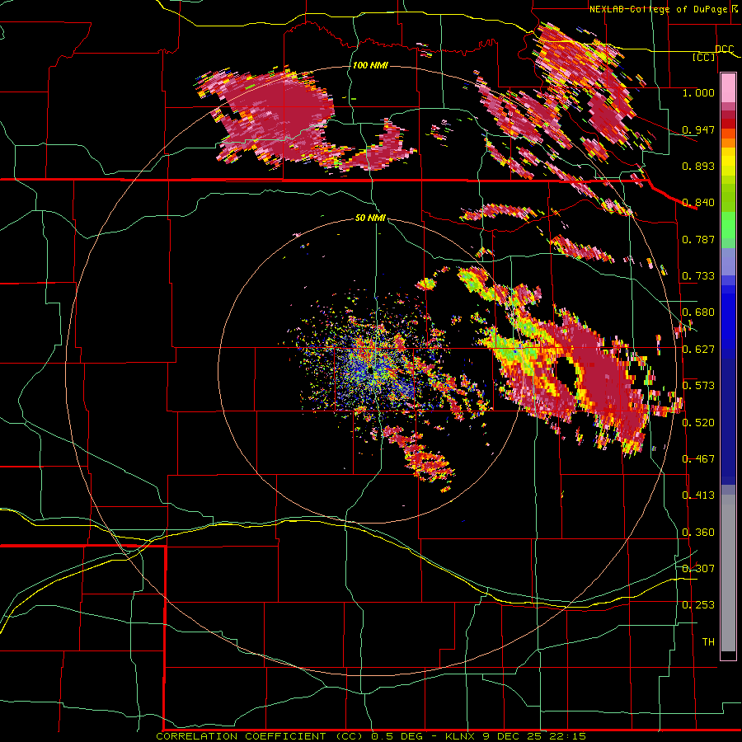Select the 0.733 scale value
Screen dimensions: 742x742
click(698, 276)
